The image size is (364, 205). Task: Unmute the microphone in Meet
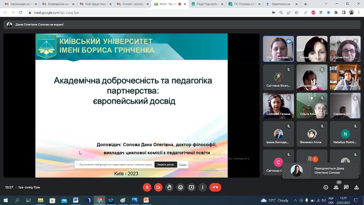click(x=147, y=187)
